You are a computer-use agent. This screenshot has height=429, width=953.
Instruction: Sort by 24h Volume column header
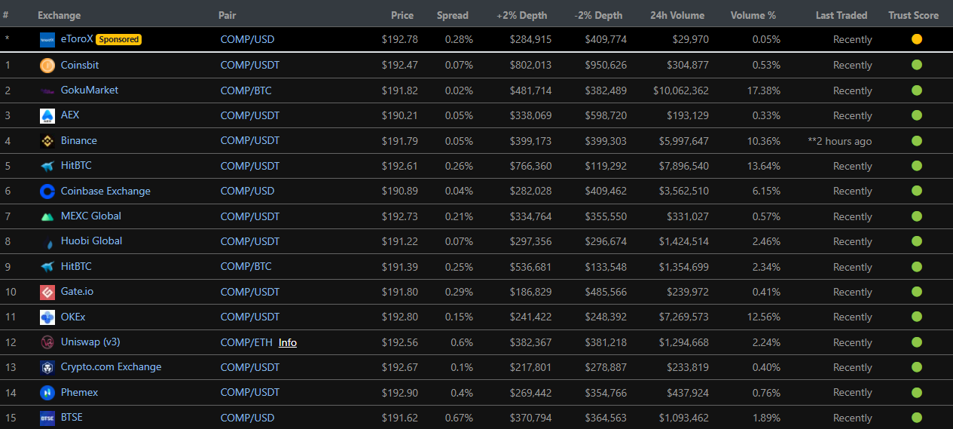click(x=678, y=15)
